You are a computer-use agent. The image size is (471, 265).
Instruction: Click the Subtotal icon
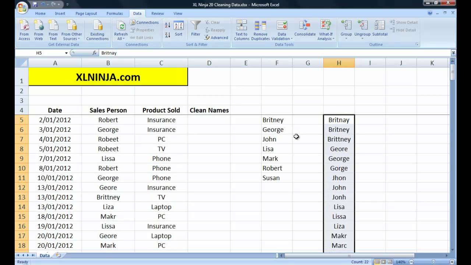(x=380, y=29)
